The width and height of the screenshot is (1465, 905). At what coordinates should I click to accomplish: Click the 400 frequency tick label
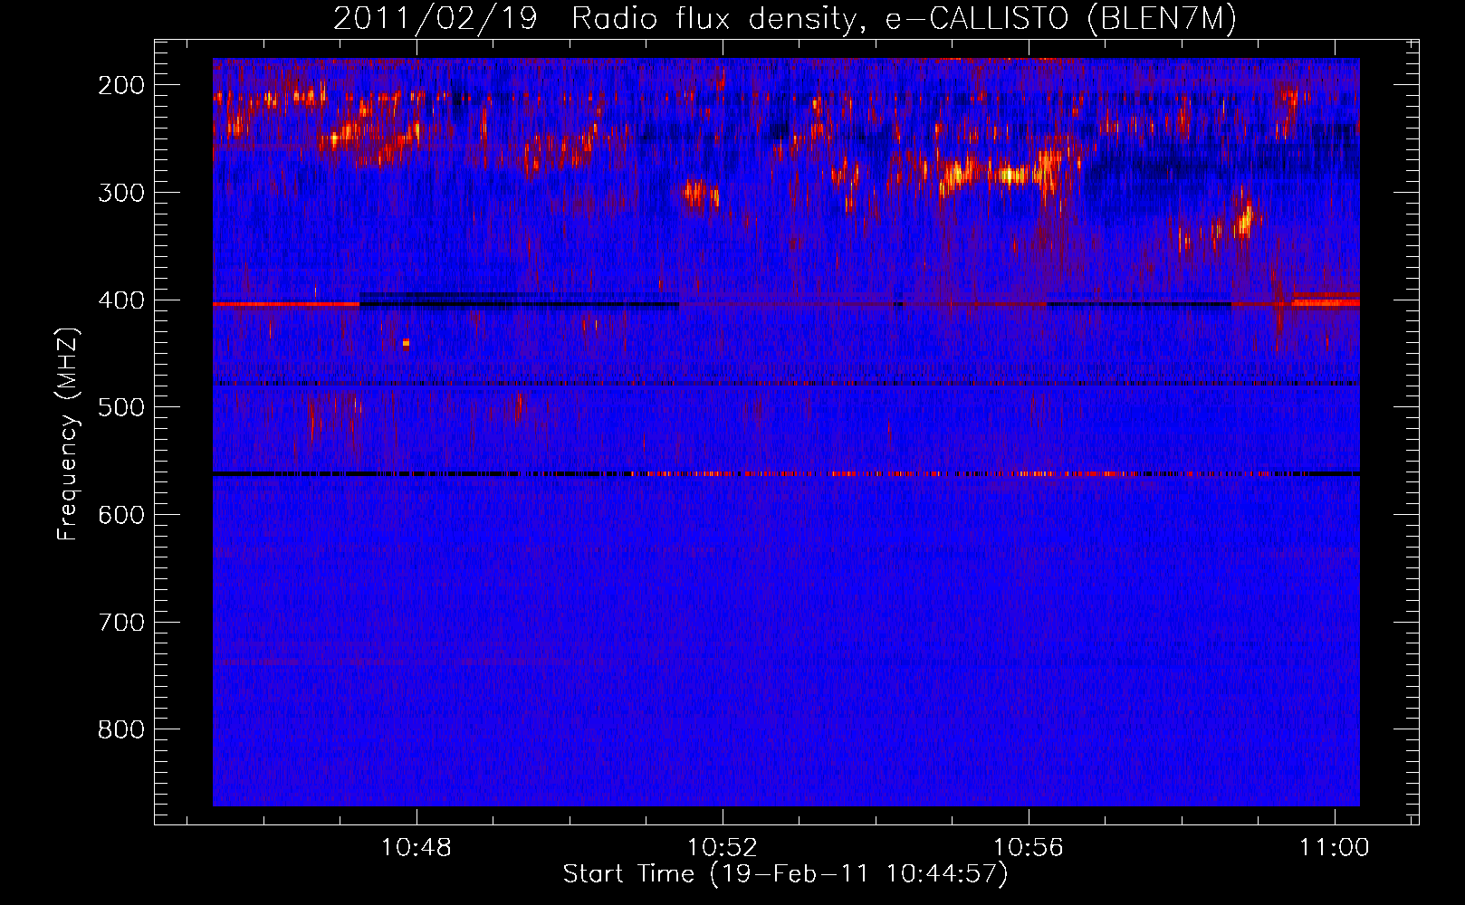121,300
